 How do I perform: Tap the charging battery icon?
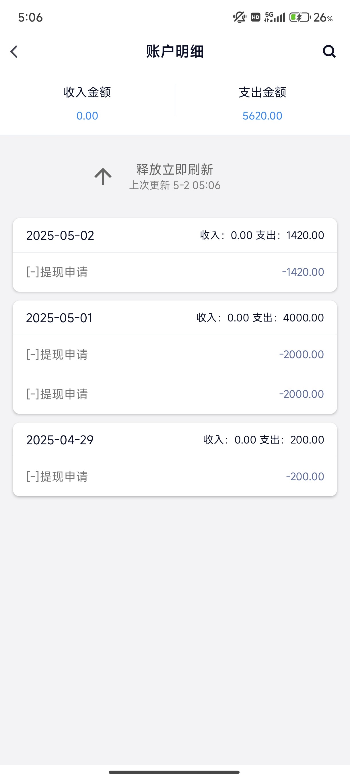coord(300,17)
